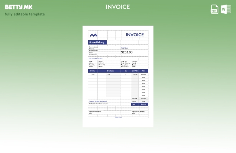Click the Sub Total row in invoice
This screenshot has width=236, height=153.
click(x=139, y=98)
